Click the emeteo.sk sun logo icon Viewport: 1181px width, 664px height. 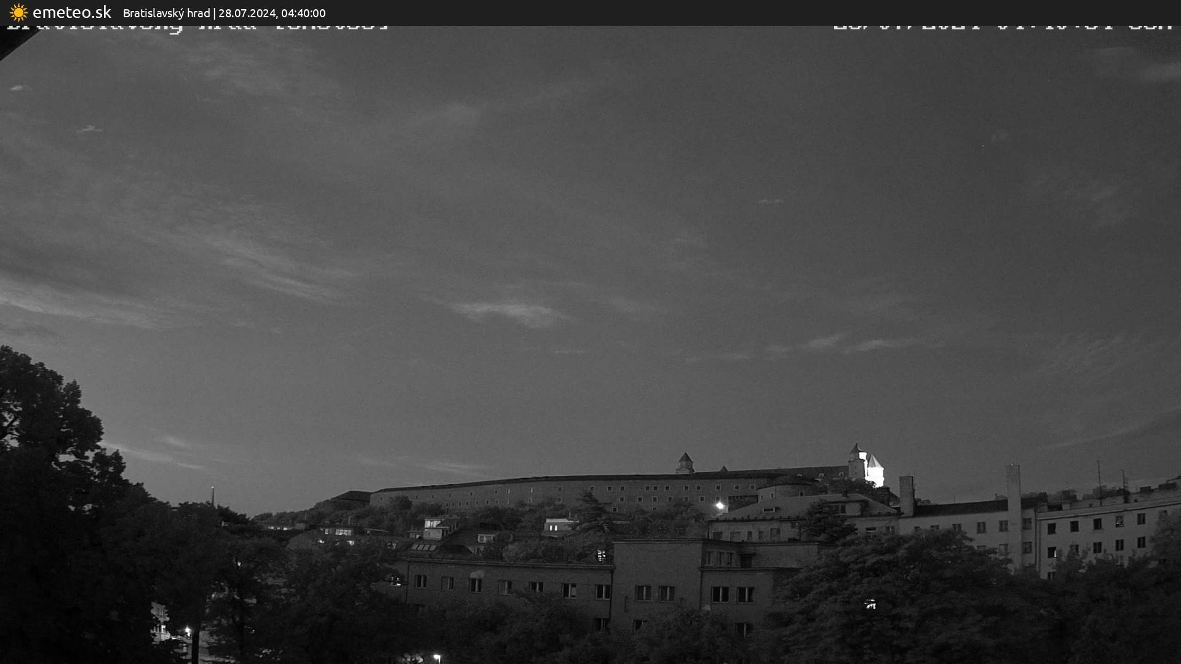18,12
